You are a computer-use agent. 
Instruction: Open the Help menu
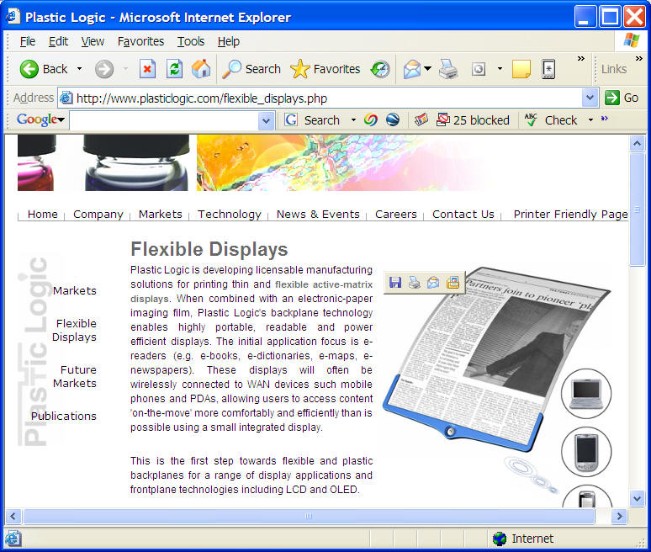[228, 41]
